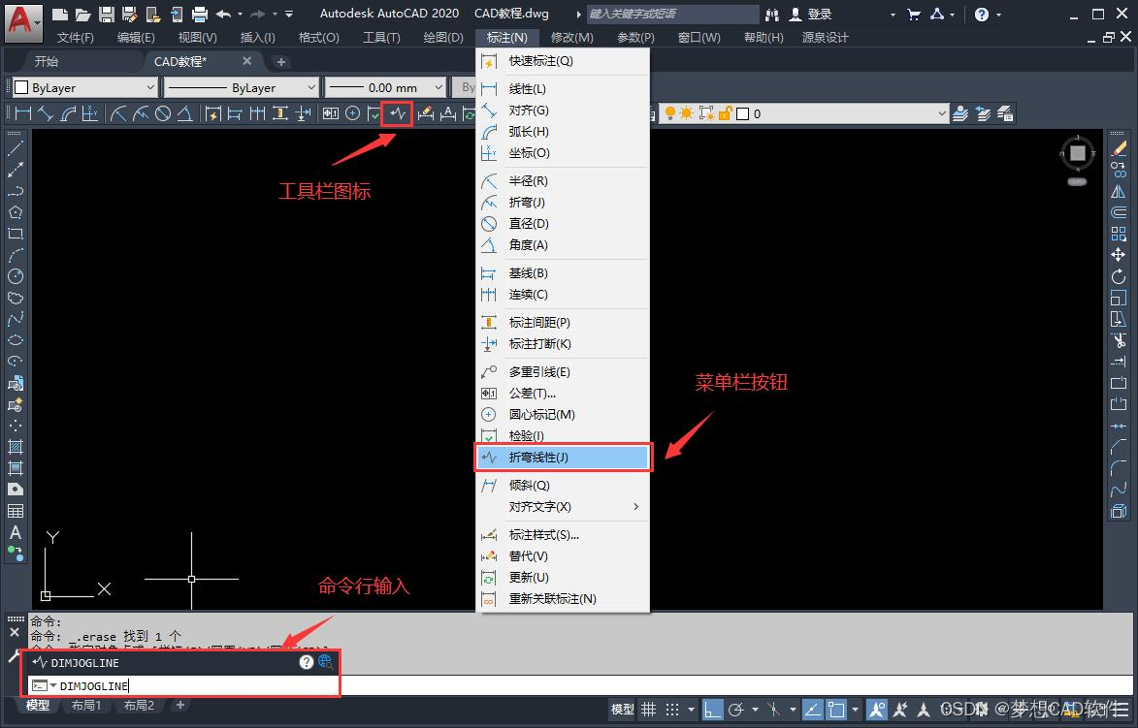This screenshot has width=1138, height=728.
Task: Toggle object snap tracking in status bar
Action: tap(814, 710)
